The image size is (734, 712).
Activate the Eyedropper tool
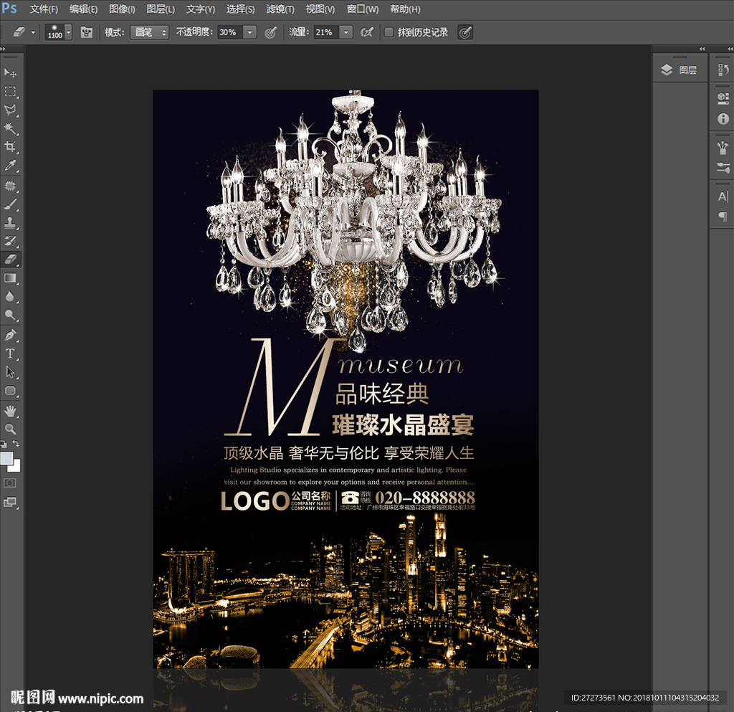(11, 166)
